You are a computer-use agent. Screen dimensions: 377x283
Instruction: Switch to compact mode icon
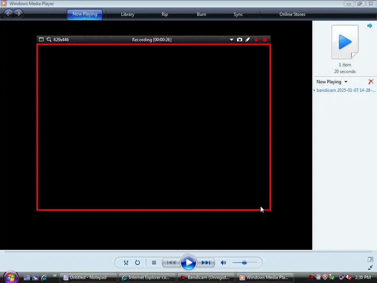click(370, 268)
